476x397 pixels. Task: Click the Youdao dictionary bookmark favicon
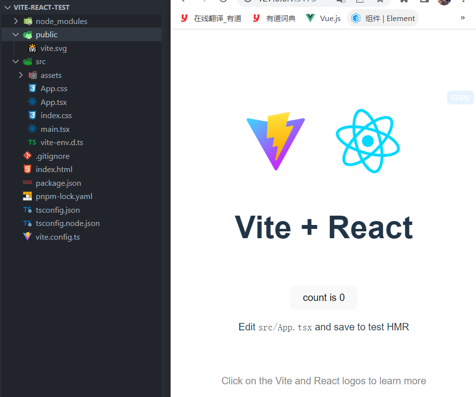[256, 18]
